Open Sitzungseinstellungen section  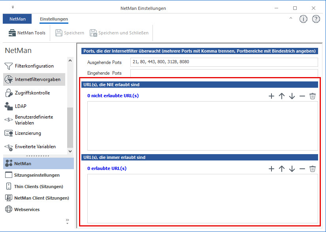pos(37,175)
